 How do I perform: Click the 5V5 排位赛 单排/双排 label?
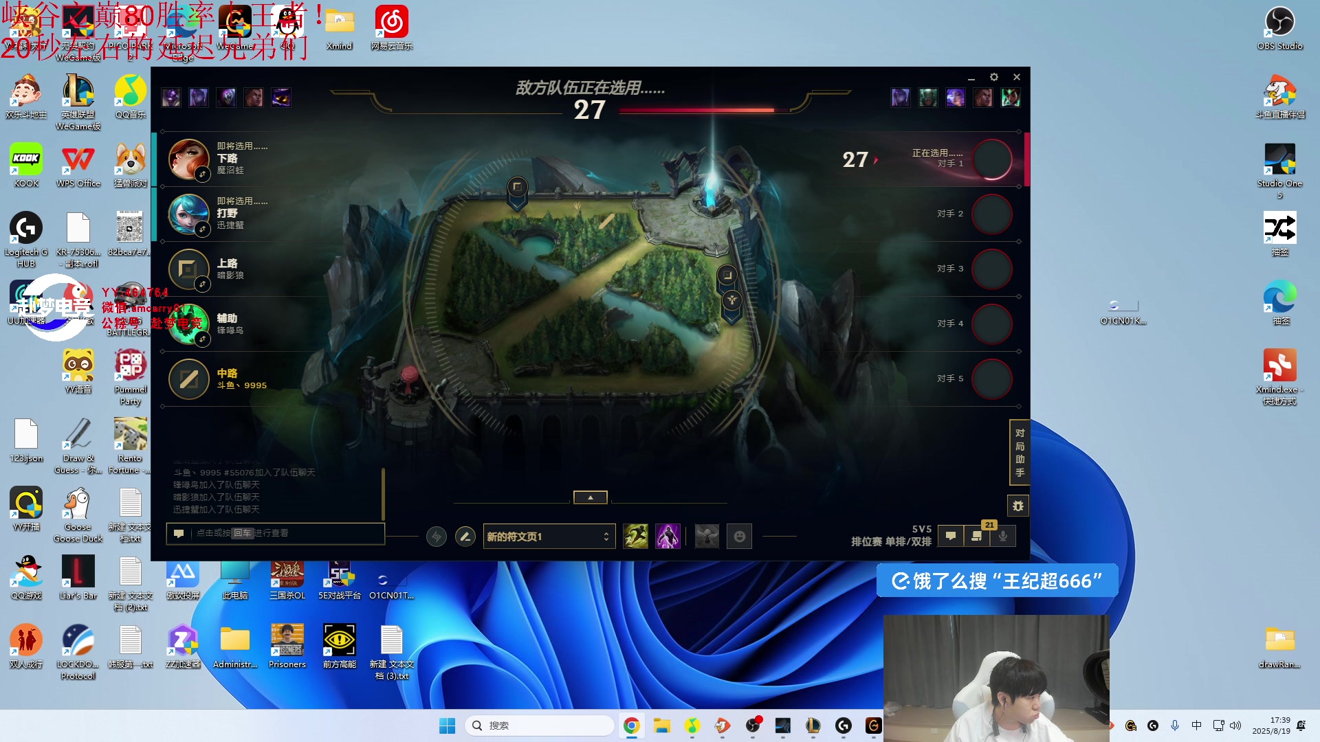tap(891, 535)
